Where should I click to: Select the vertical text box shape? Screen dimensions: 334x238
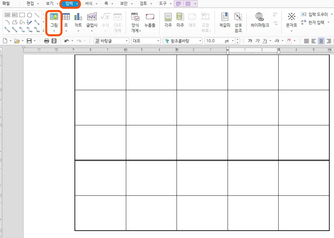pos(15,15)
